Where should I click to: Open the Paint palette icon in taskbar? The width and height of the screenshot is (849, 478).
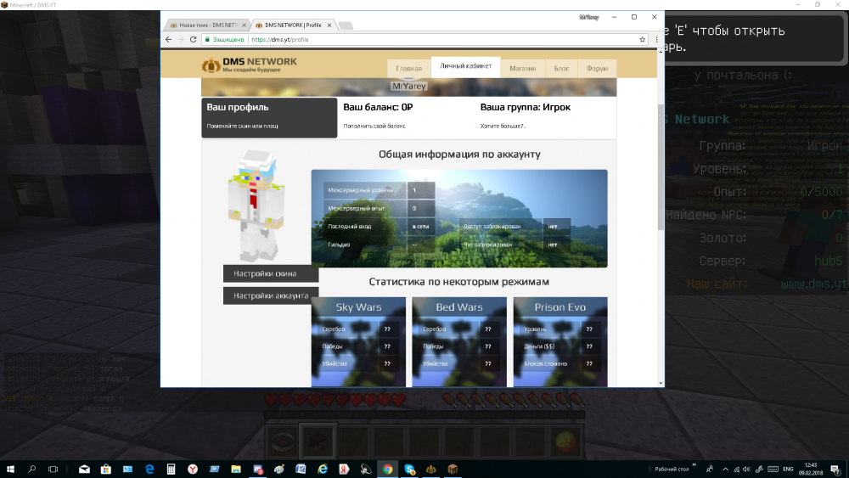[279, 469]
